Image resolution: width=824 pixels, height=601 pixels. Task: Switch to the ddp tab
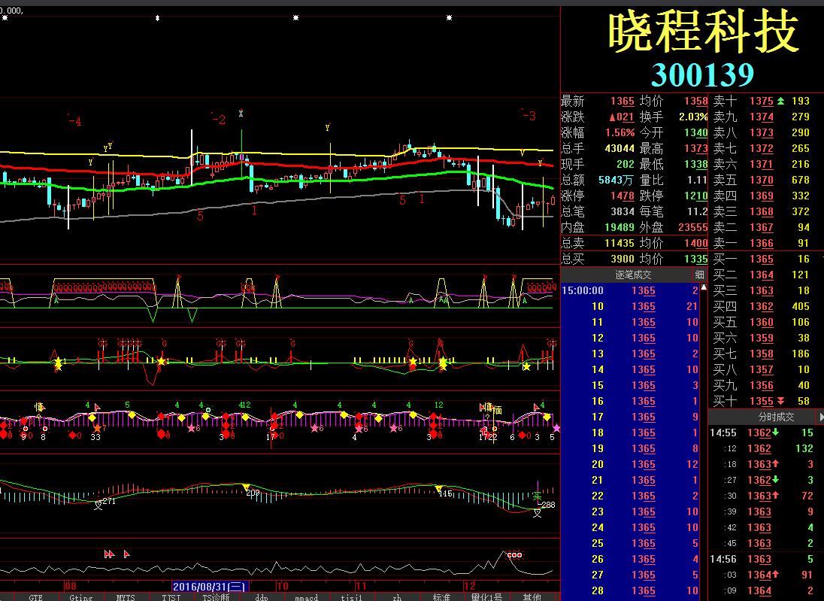click(261, 597)
